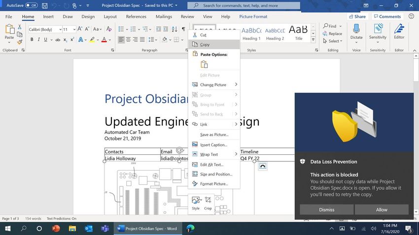Toggle Italic formatting
This screenshot has height=235, width=419.
(39, 39)
